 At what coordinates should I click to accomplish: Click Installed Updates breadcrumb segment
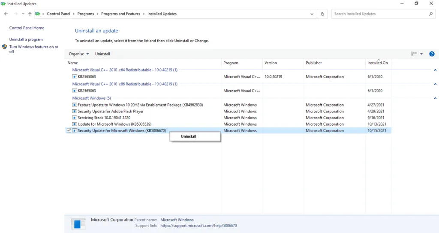click(x=162, y=14)
